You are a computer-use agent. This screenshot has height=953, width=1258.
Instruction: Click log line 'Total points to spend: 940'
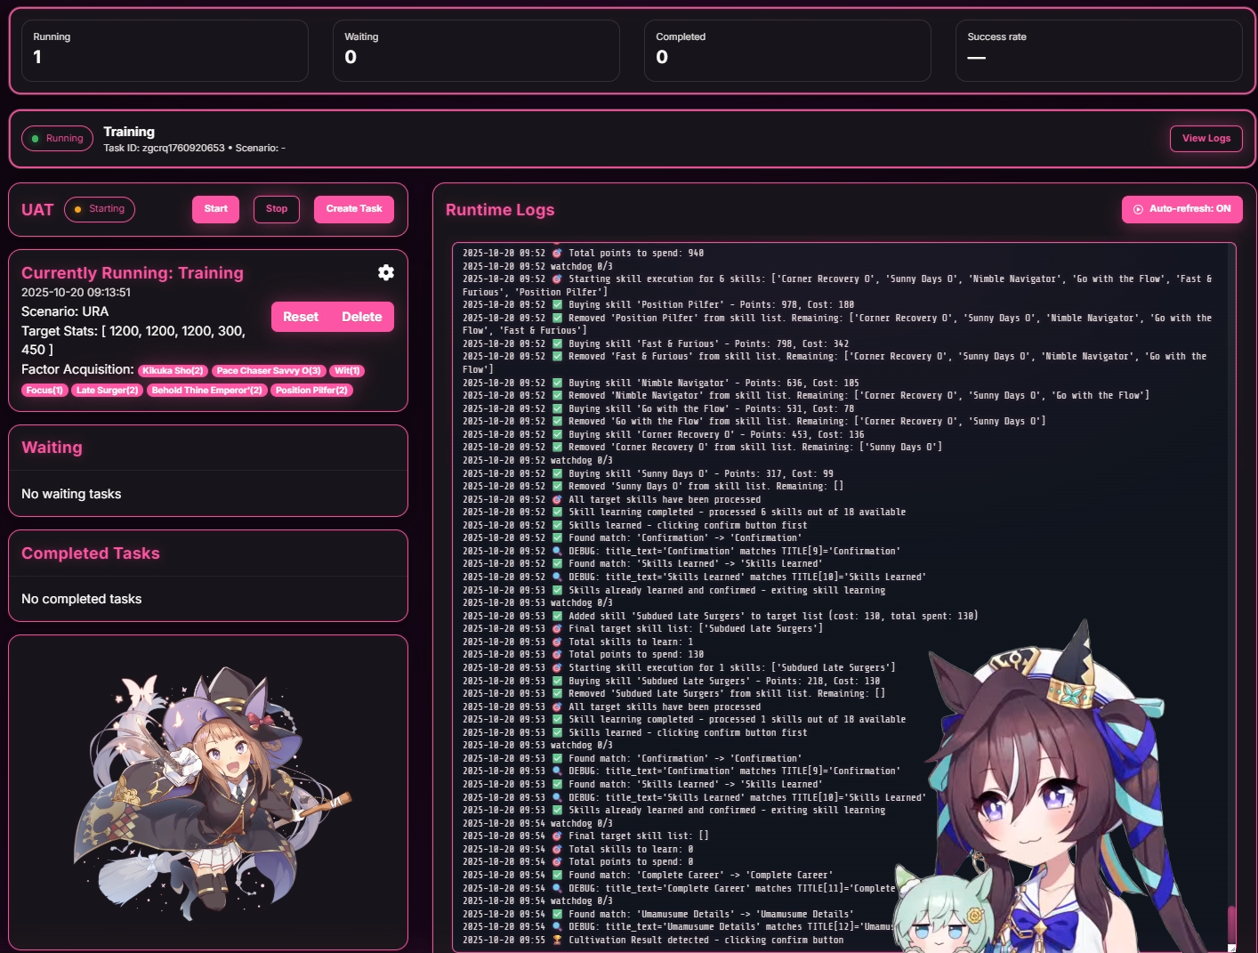point(583,254)
